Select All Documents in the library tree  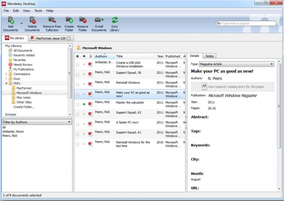pos(23,51)
